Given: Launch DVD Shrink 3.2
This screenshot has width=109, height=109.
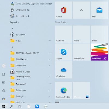Looking at the screenshot, I should coord(20,10).
